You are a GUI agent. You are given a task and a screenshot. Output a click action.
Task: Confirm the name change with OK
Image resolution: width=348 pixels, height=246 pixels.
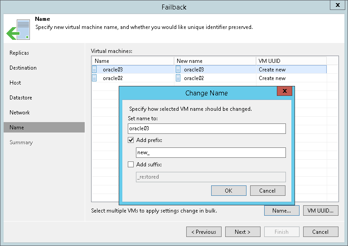click(x=228, y=191)
